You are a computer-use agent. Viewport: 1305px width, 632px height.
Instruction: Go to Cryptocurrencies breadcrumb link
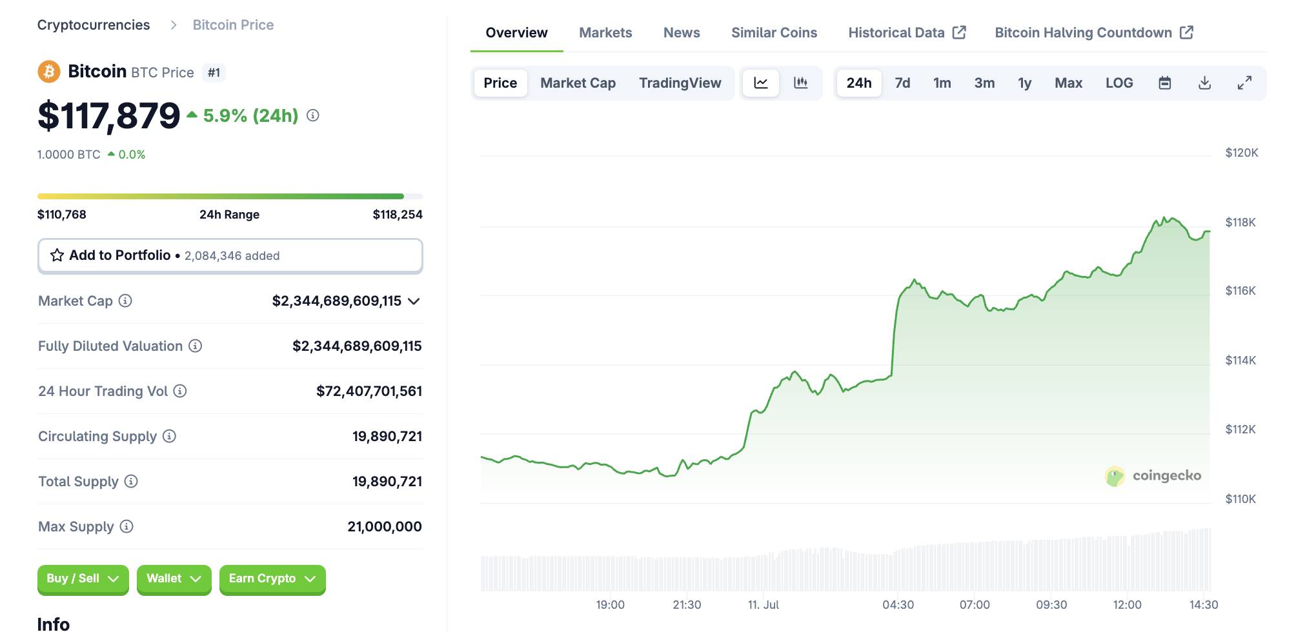[x=94, y=25]
